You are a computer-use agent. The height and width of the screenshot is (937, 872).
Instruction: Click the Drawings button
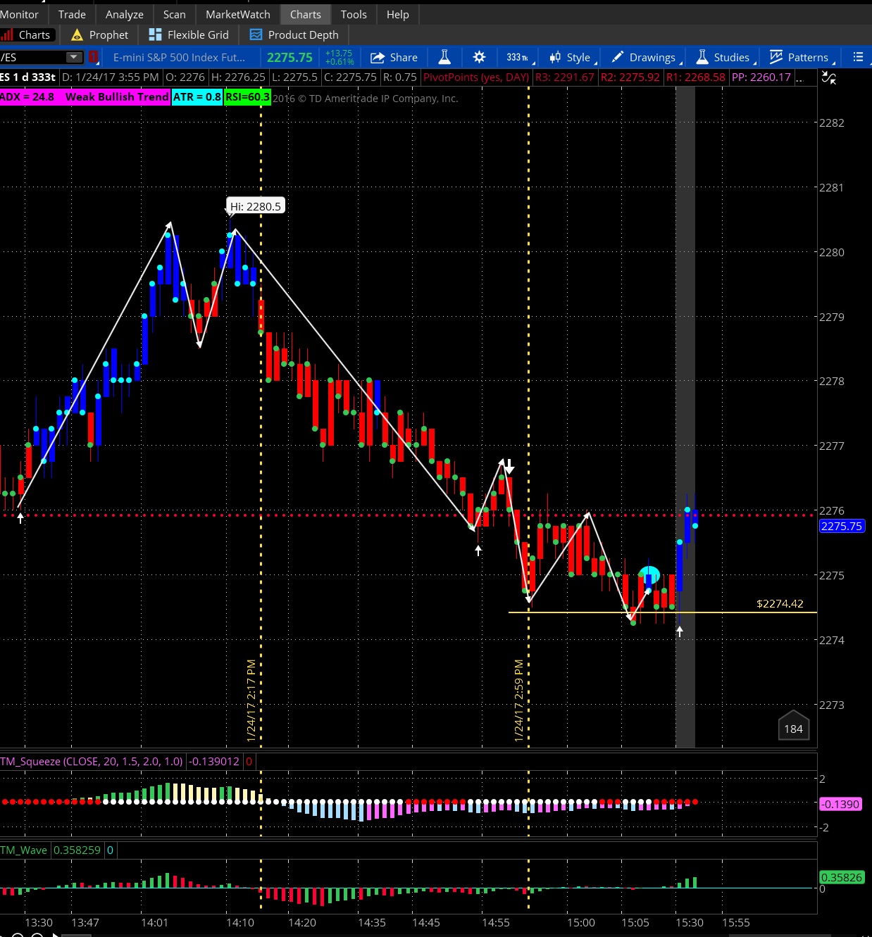645,57
